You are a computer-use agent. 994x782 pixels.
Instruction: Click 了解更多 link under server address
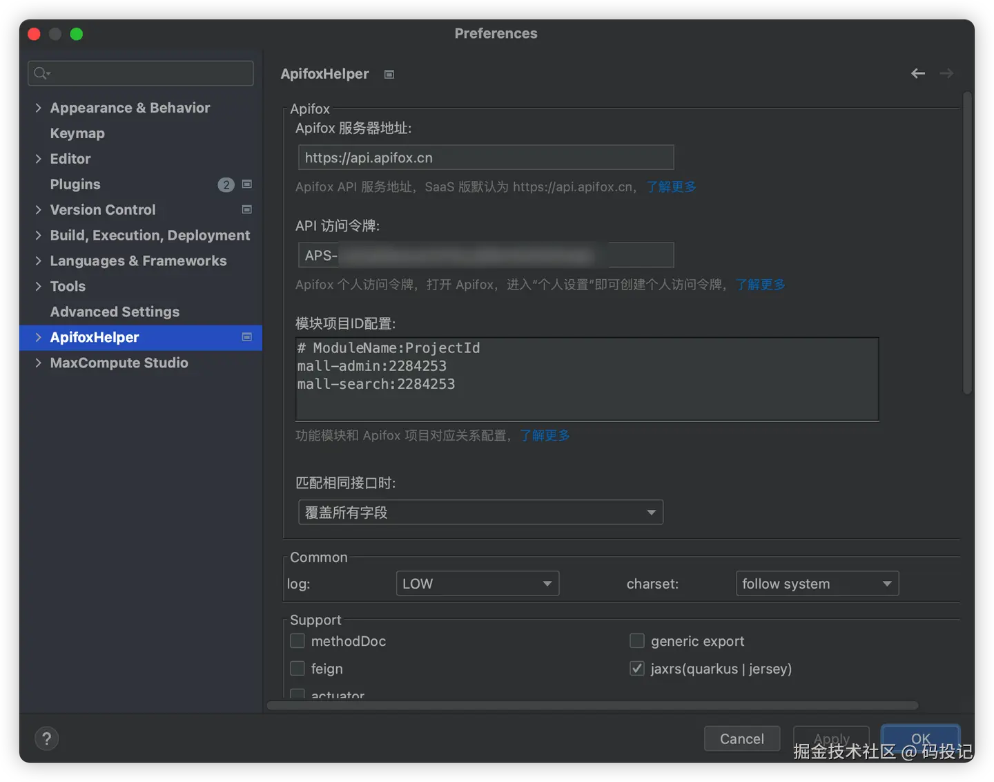[x=671, y=187]
